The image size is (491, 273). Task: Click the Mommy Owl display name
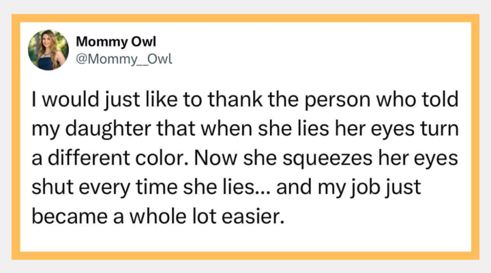[116, 42]
